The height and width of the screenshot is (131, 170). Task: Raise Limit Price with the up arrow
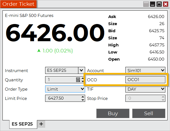pos(83,97)
